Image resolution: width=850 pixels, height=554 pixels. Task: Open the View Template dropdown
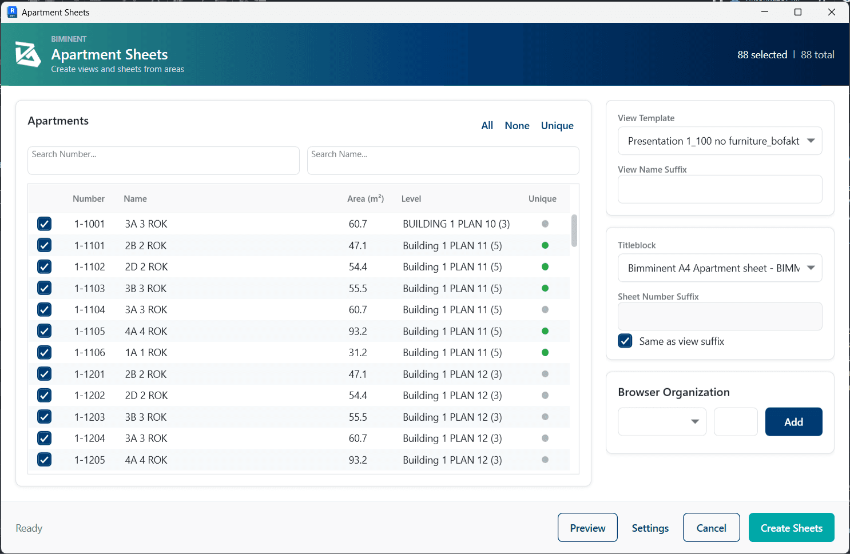(720, 141)
